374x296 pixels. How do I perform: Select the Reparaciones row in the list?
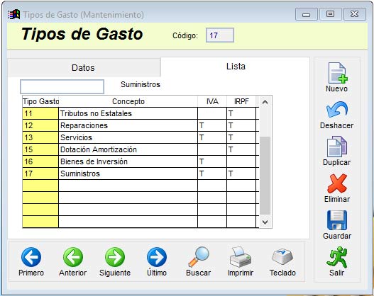coord(141,125)
